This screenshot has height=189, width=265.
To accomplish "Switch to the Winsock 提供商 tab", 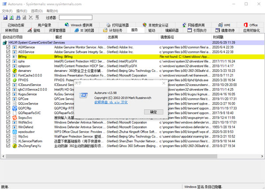I will click(79, 25).
